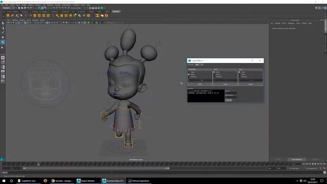Click the scissors icon on the shelf
This screenshot has height=184, width=327.
[x=31, y=16]
